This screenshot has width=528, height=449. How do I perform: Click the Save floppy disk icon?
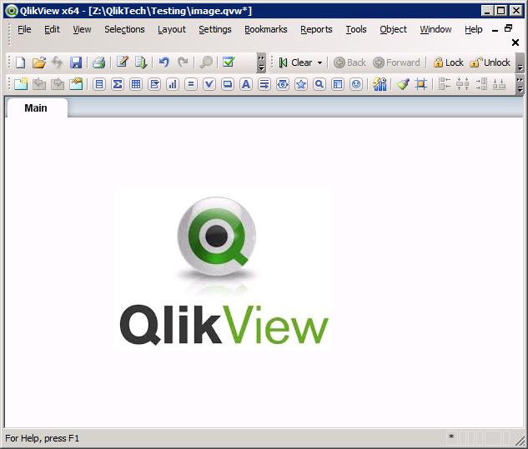[x=76, y=62]
